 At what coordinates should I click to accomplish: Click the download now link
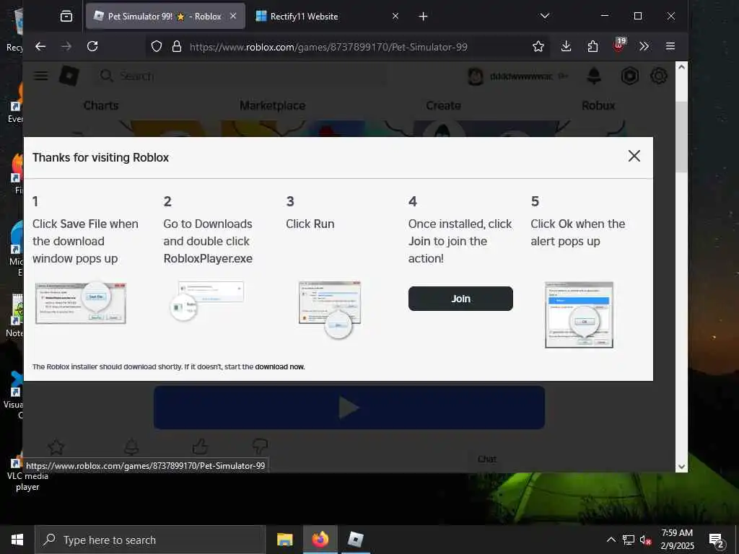coord(280,367)
